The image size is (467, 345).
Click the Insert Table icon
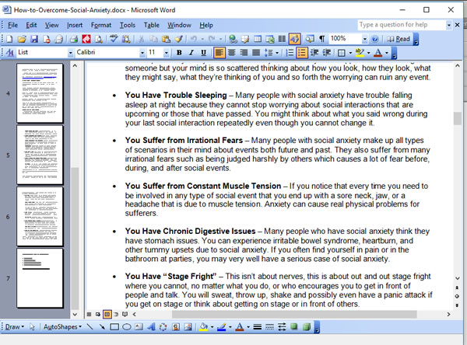point(258,39)
